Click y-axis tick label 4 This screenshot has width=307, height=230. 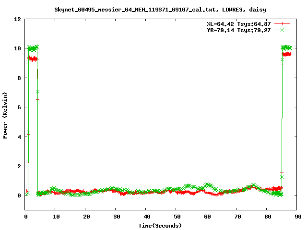coord(19,137)
